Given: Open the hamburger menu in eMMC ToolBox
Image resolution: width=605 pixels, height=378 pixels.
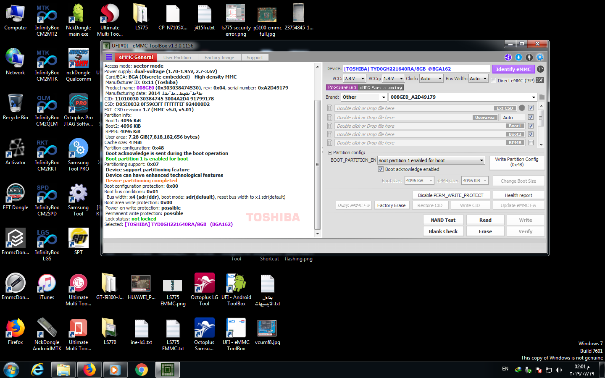Looking at the screenshot, I should point(109,57).
